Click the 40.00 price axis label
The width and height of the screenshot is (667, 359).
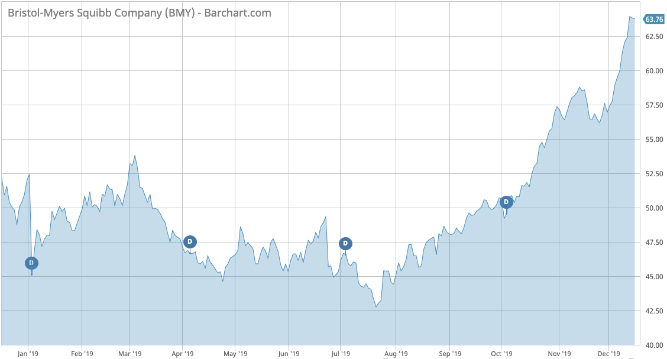tap(654, 345)
